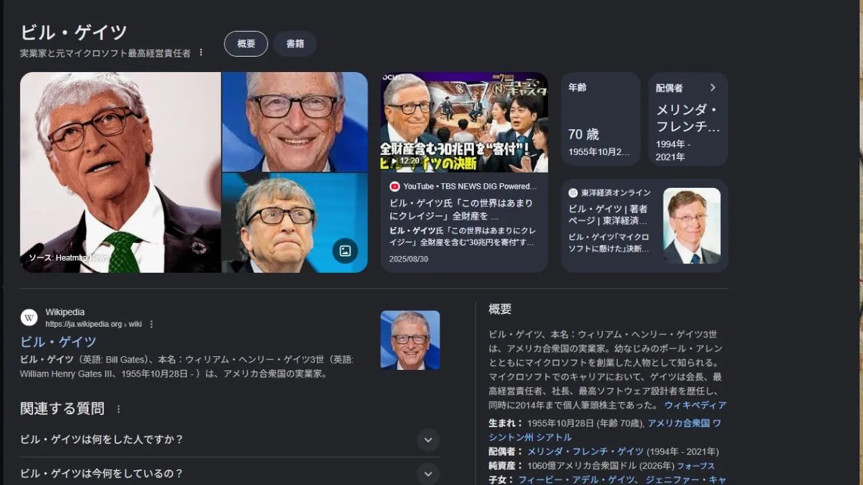
Task: Open the Wikipedia ビル・ゲイツ result title
Action: [x=58, y=342]
